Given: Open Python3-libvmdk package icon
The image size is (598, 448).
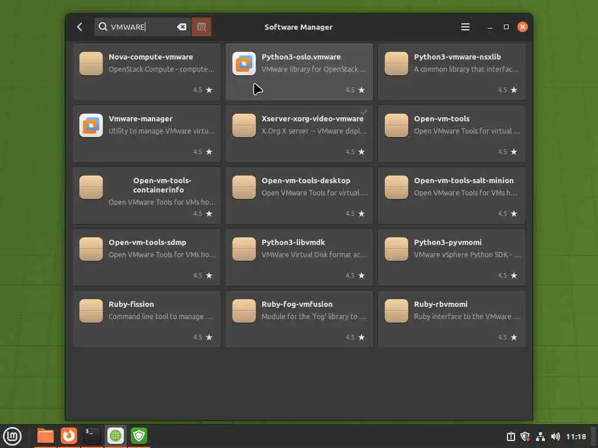Looking at the screenshot, I should 244,249.
